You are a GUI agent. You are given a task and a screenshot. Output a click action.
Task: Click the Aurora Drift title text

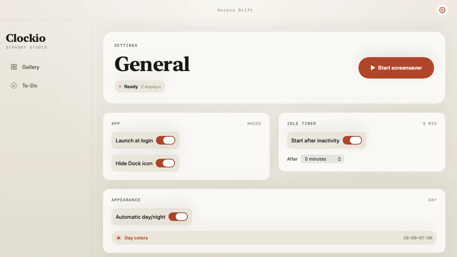pyautogui.click(x=235, y=10)
